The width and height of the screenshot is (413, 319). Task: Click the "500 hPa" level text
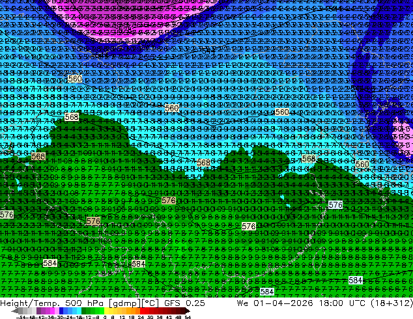85,303
